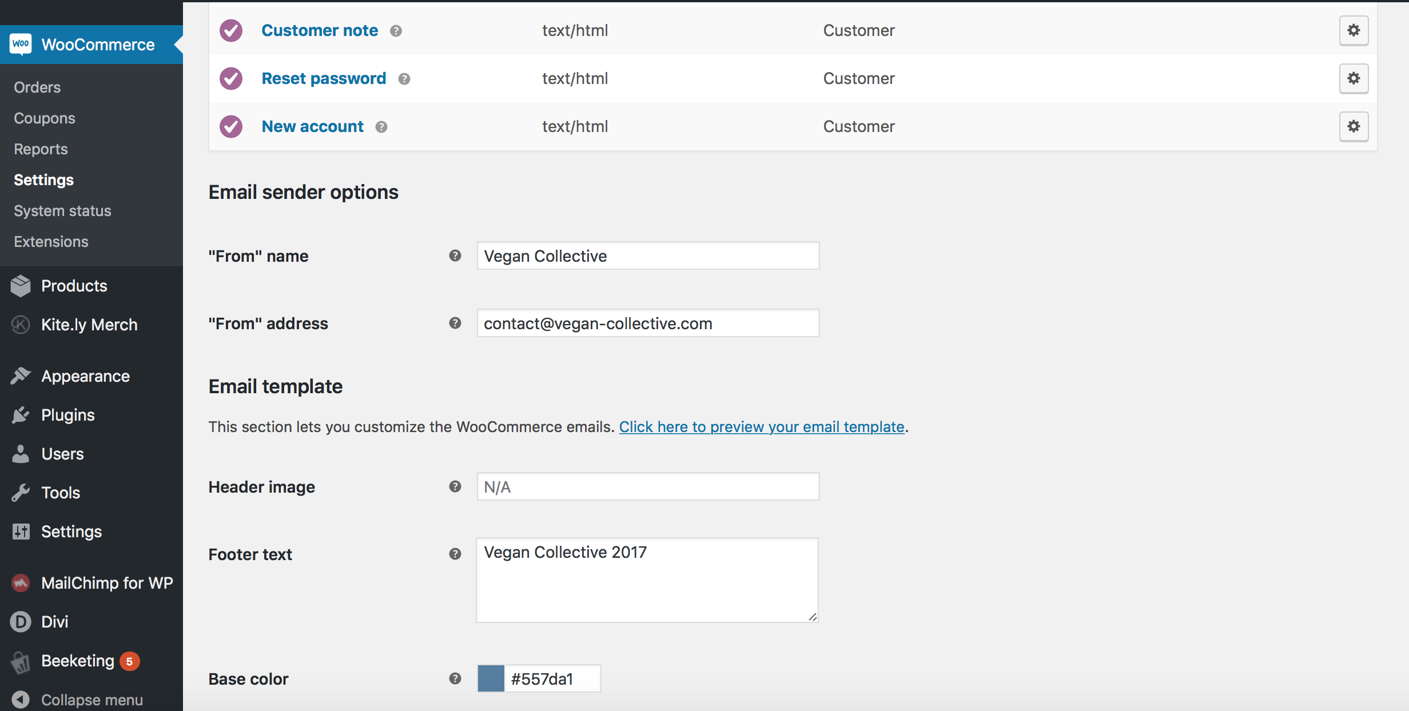Click help icon next to New account
1409x711 pixels.
click(x=381, y=127)
